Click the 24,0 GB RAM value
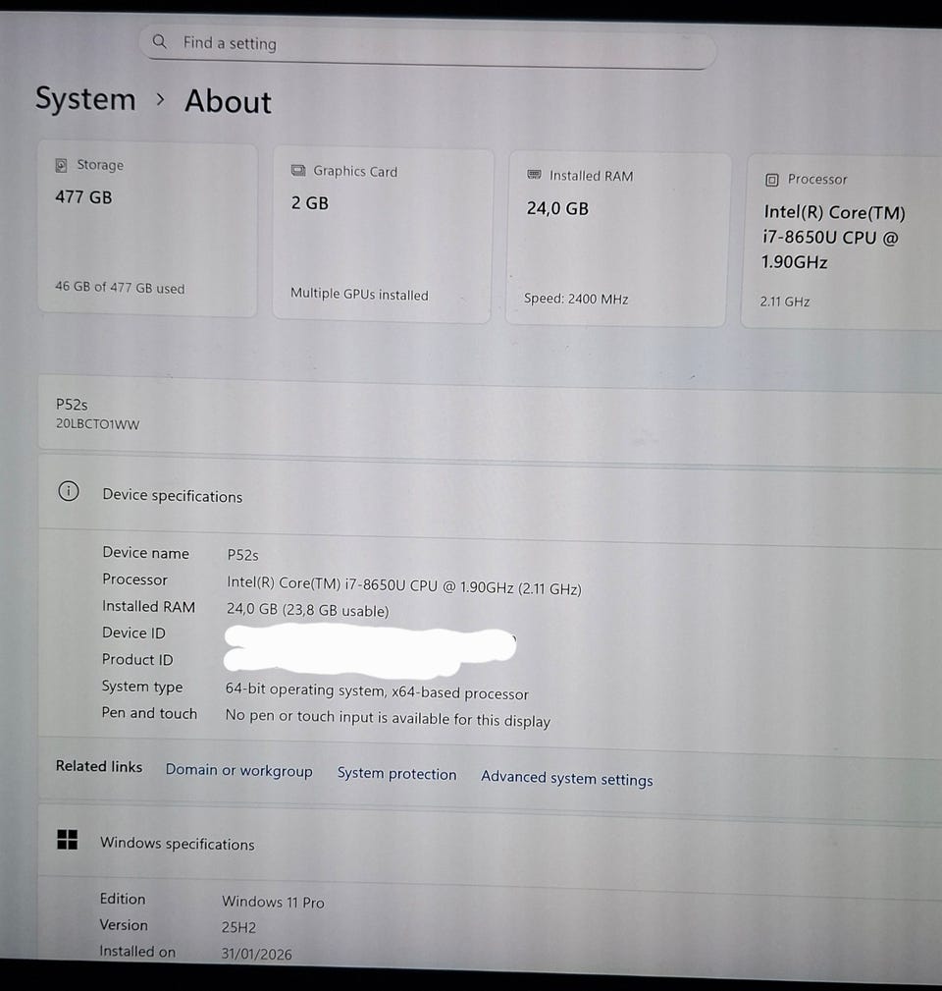942x991 pixels. click(x=557, y=208)
